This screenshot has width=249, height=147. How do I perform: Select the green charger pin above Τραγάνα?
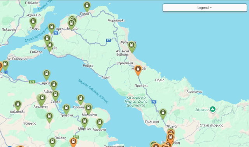67,109
